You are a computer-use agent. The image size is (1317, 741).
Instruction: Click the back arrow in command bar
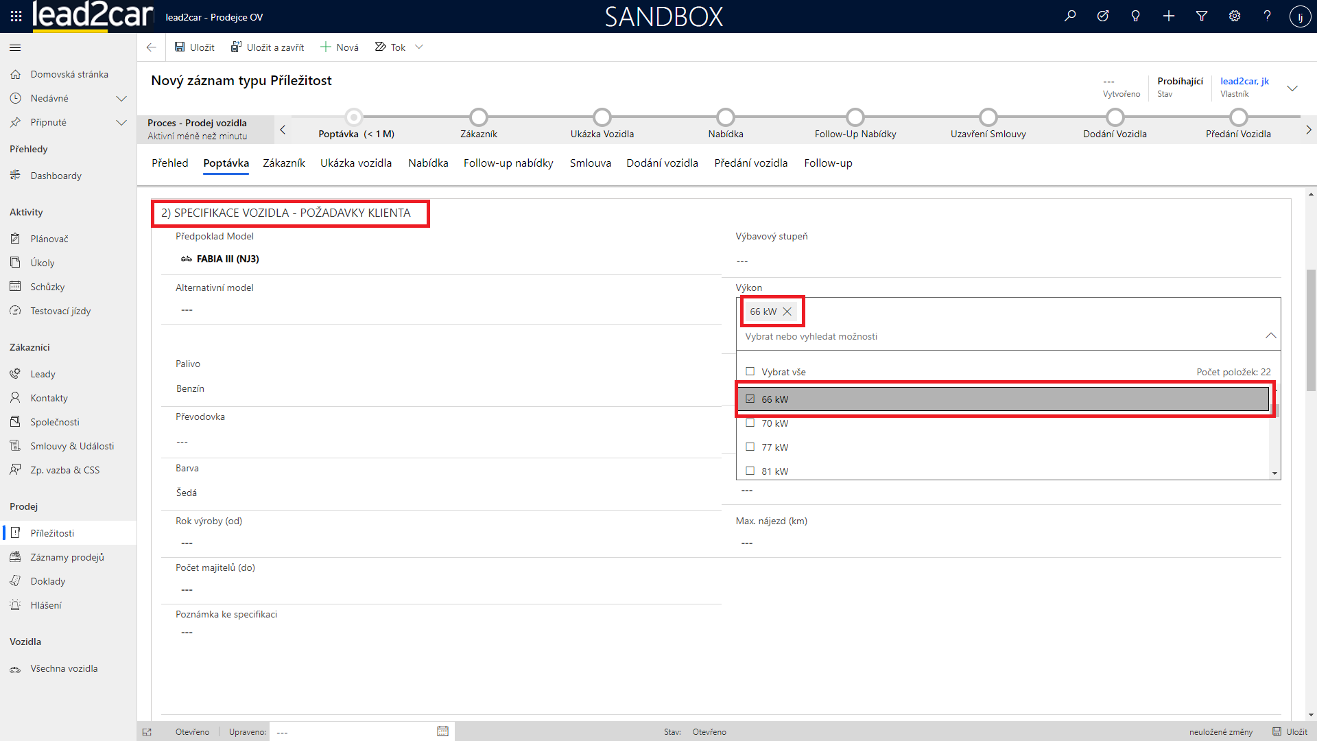pos(151,47)
